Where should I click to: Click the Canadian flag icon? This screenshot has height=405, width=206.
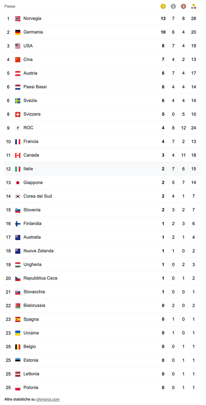[x=18, y=155]
